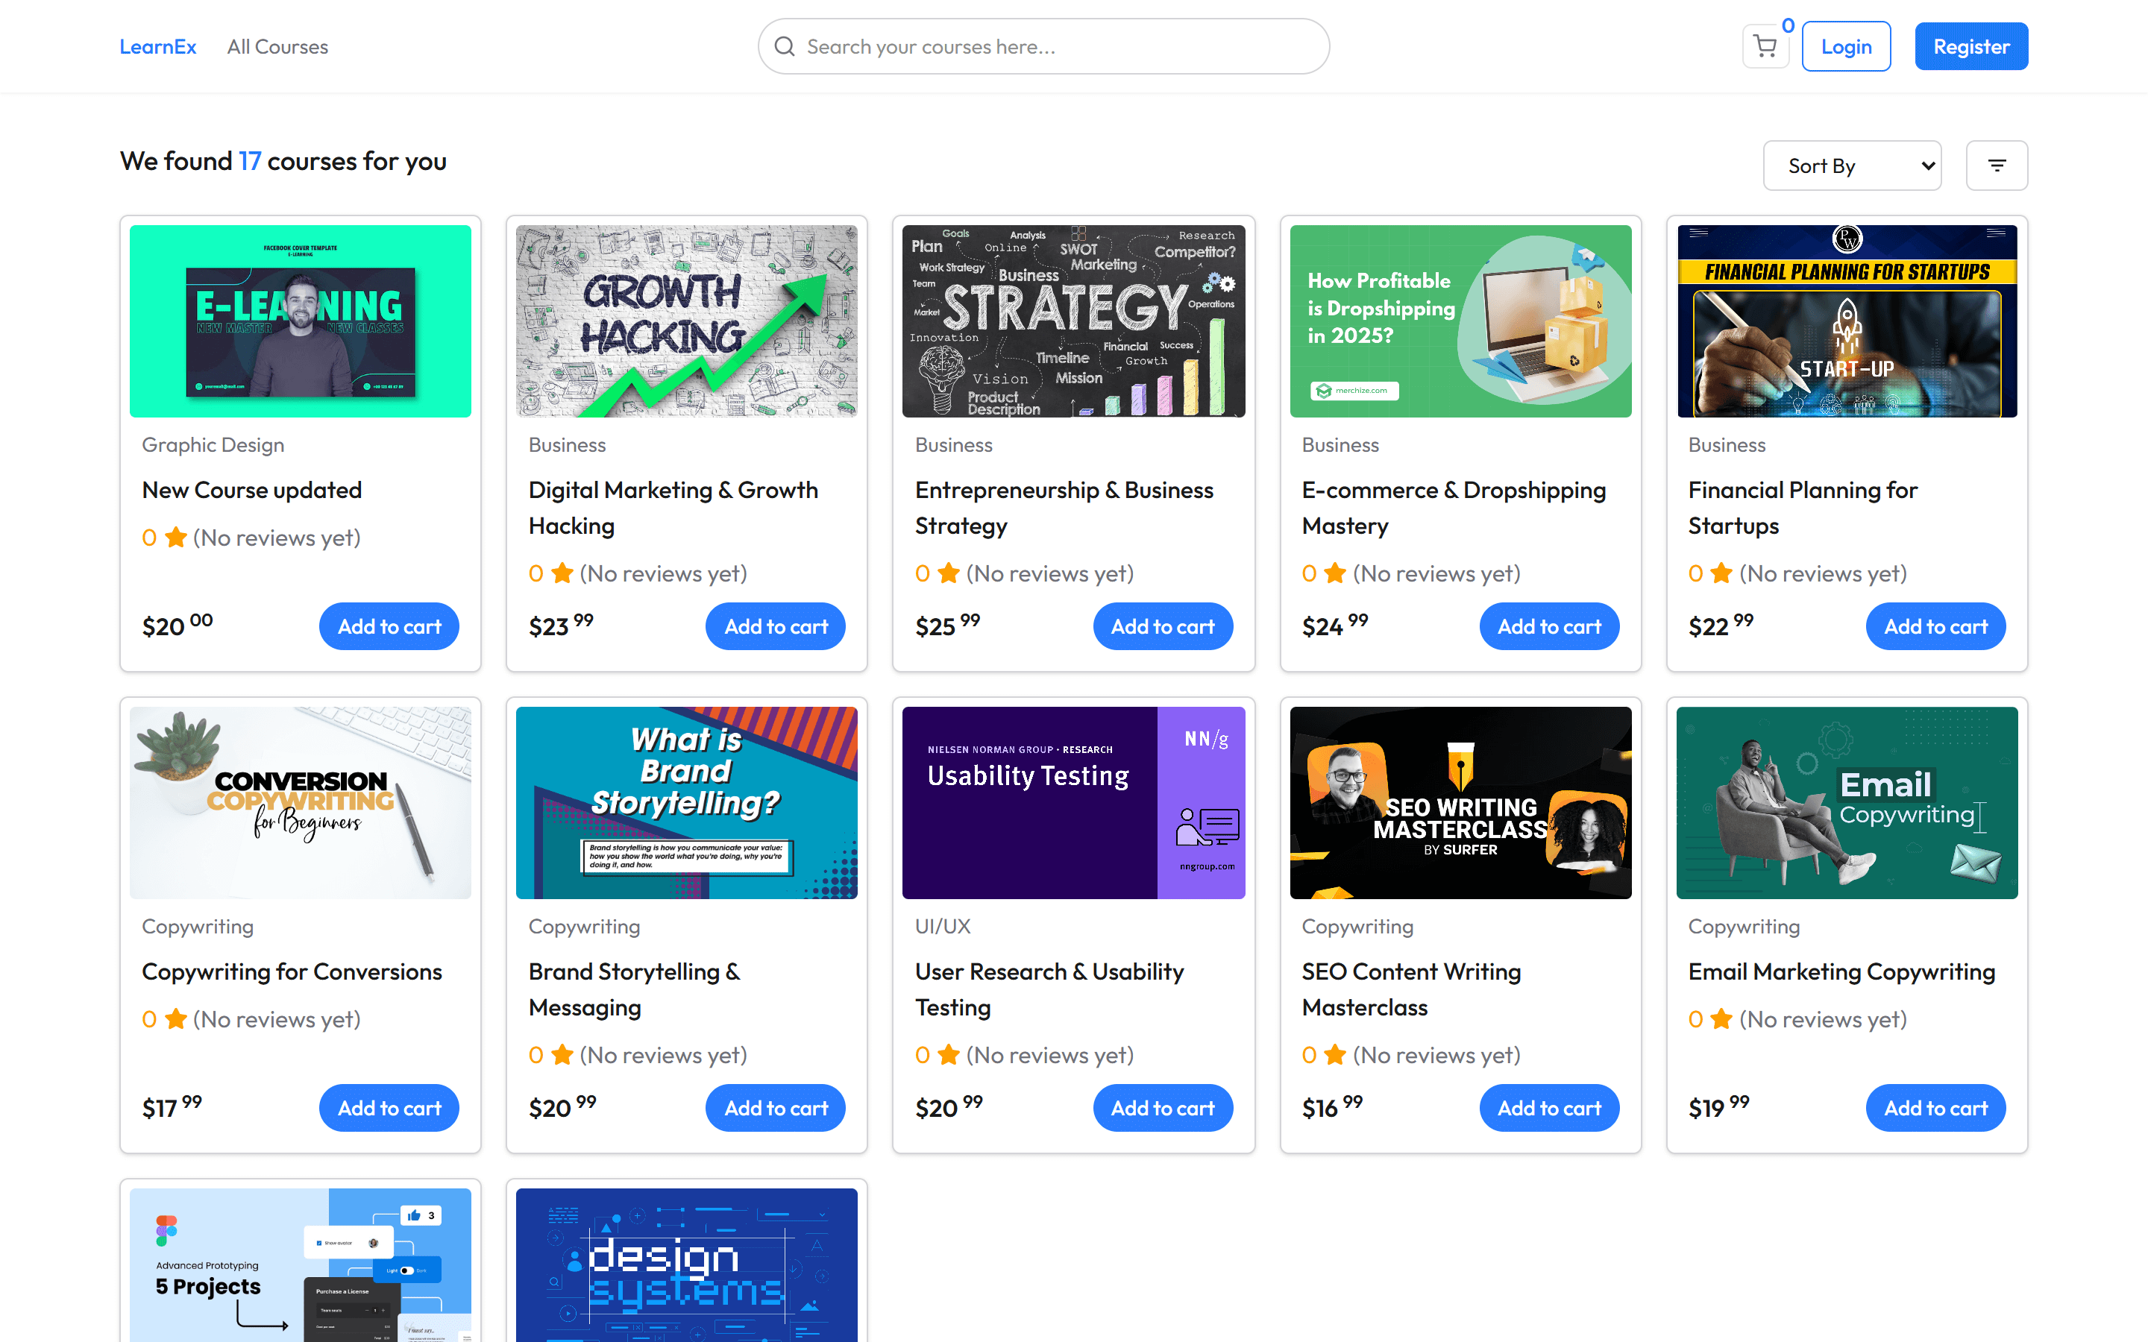Open the shopping cart icon

tap(1765, 46)
